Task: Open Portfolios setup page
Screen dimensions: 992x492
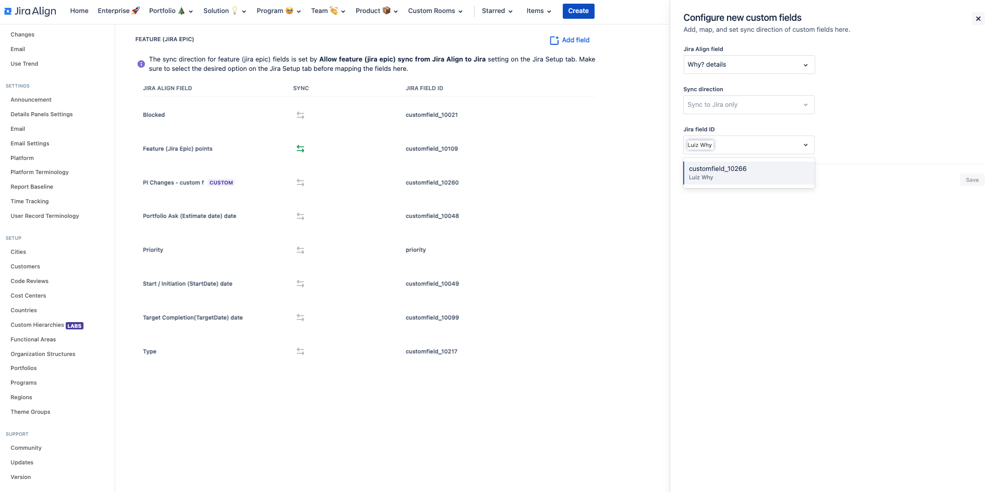Action: (x=23, y=368)
